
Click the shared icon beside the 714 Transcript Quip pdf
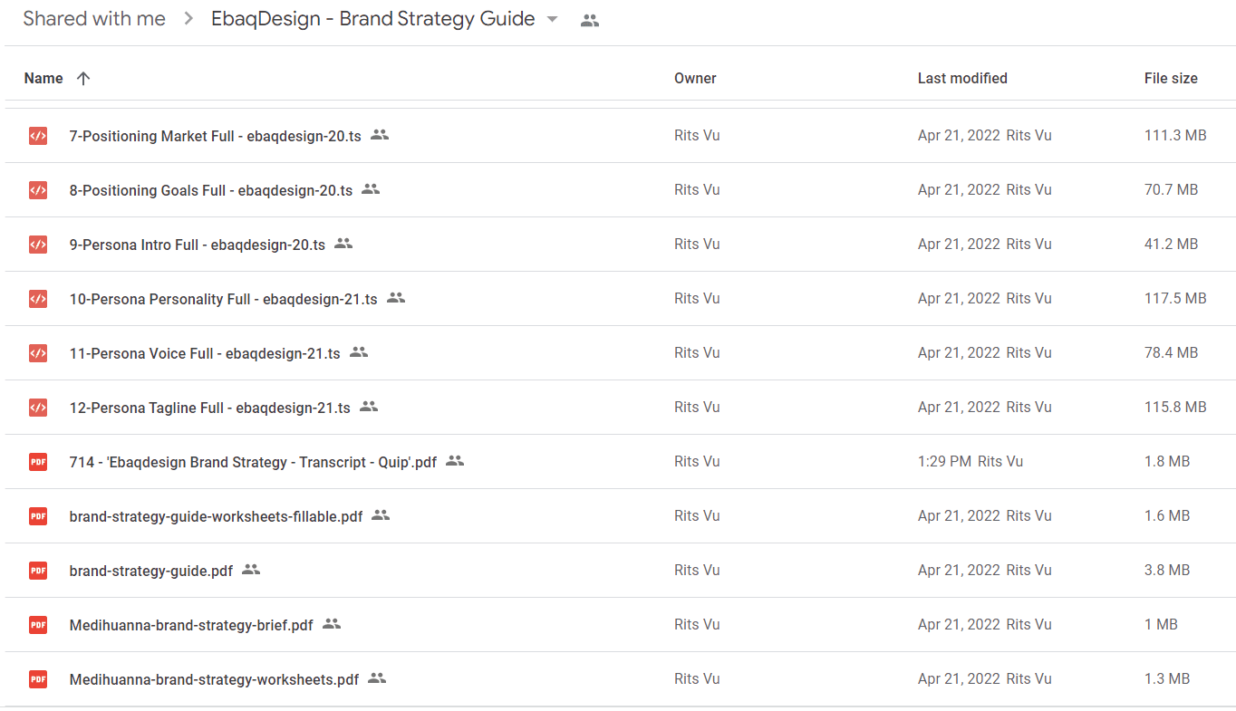pos(455,461)
